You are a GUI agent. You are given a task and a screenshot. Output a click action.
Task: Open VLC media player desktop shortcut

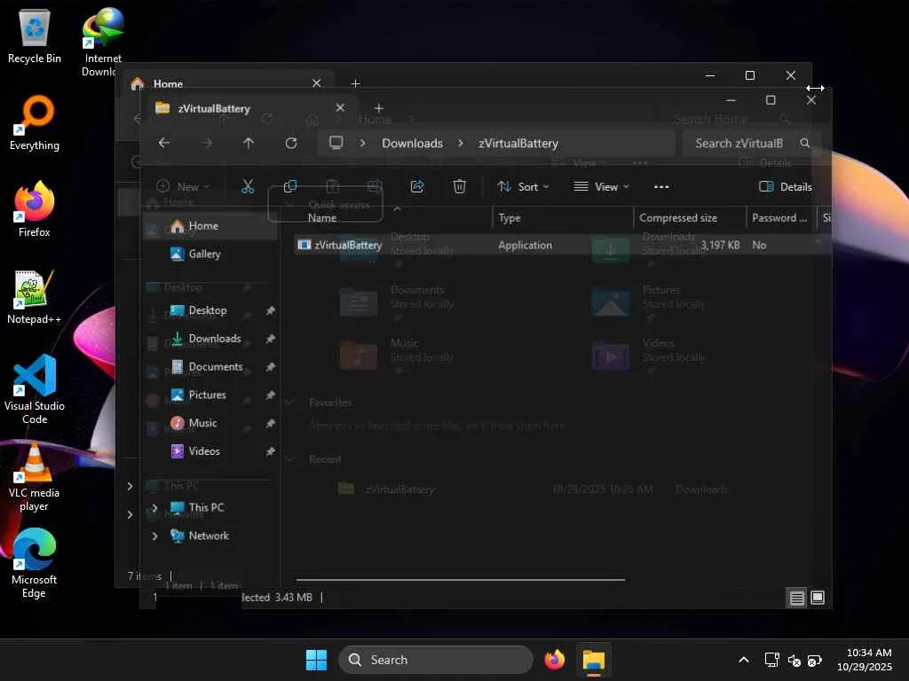tap(35, 476)
